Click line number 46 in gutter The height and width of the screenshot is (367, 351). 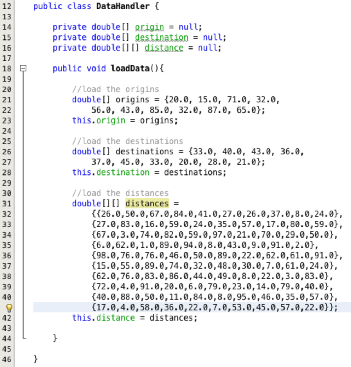(7, 359)
